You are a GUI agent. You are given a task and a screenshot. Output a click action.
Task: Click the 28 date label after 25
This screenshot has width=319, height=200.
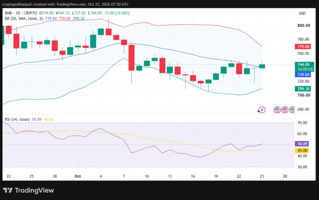click(285, 176)
